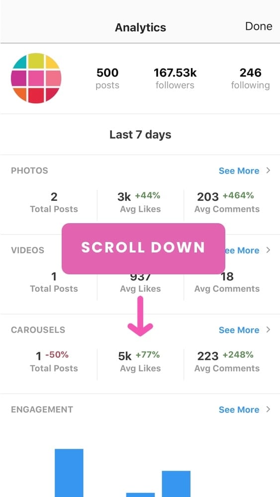This screenshot has height=497, width=280.
Task: Tap the 500 posts count
Action: click(x=107, y=79)
